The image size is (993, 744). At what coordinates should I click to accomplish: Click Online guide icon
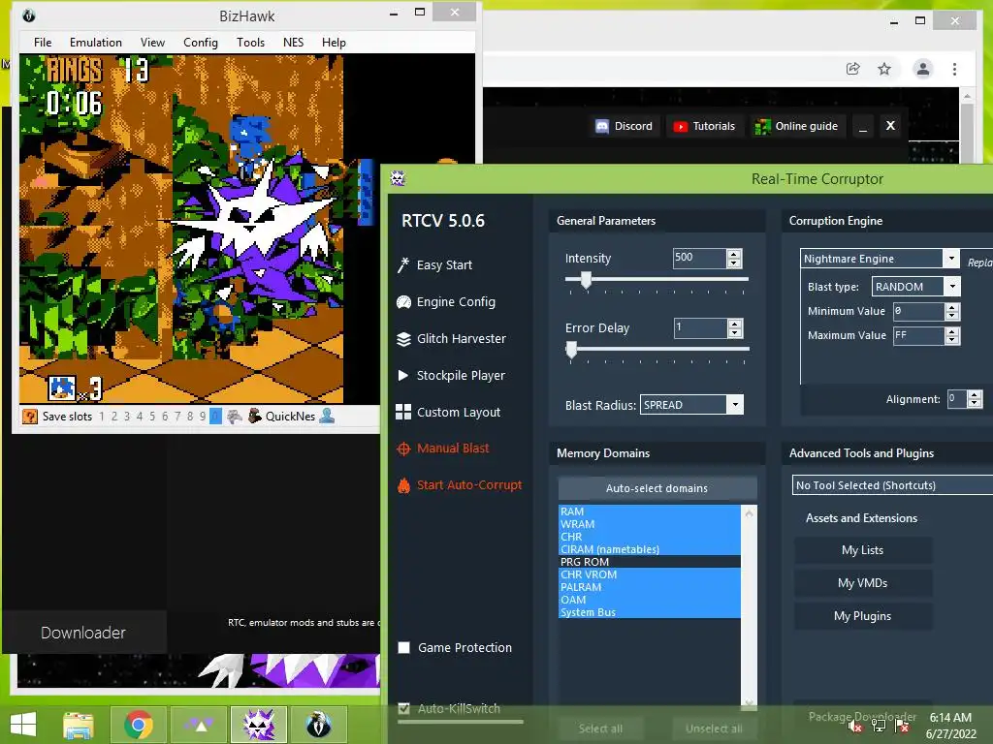tap(762, 127)
